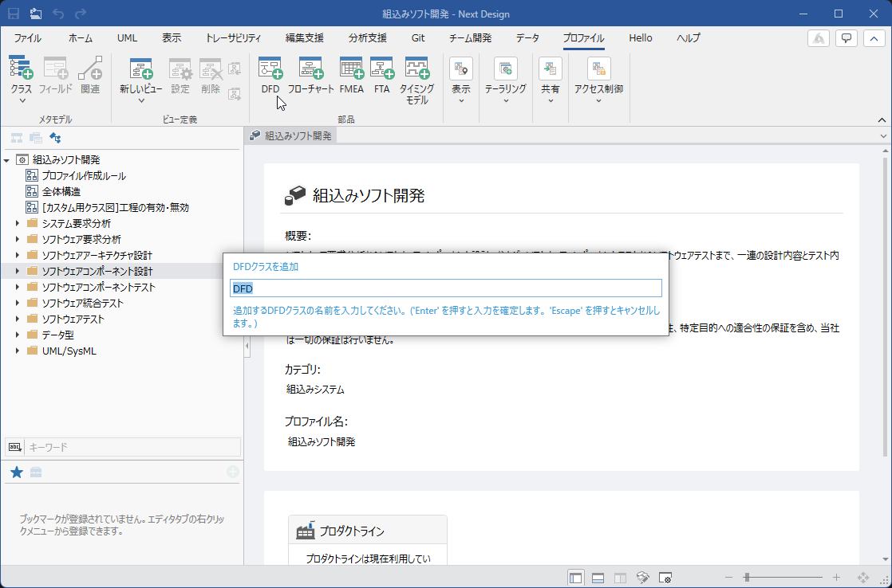Switch to the チーム開発 tab
This screenshot has height=588, width=892.
471,38
